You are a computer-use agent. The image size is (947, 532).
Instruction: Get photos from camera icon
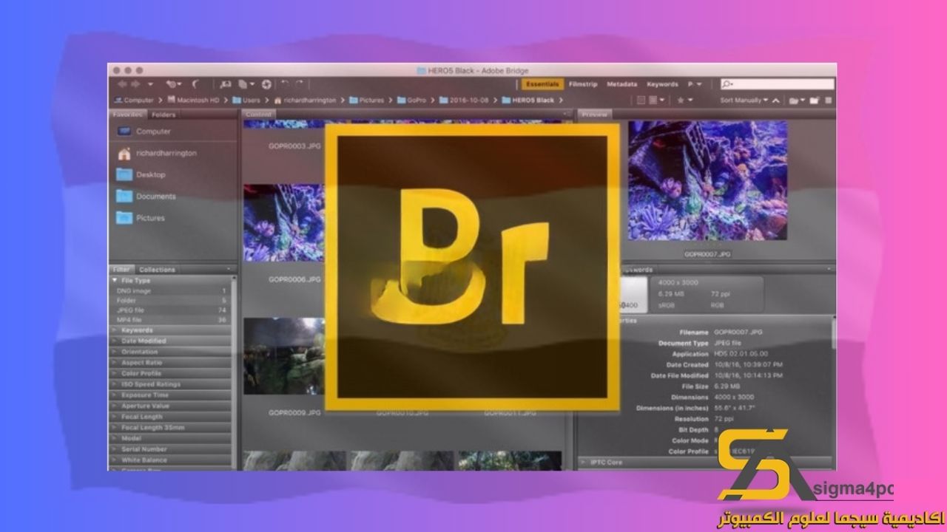coord(226,84)
